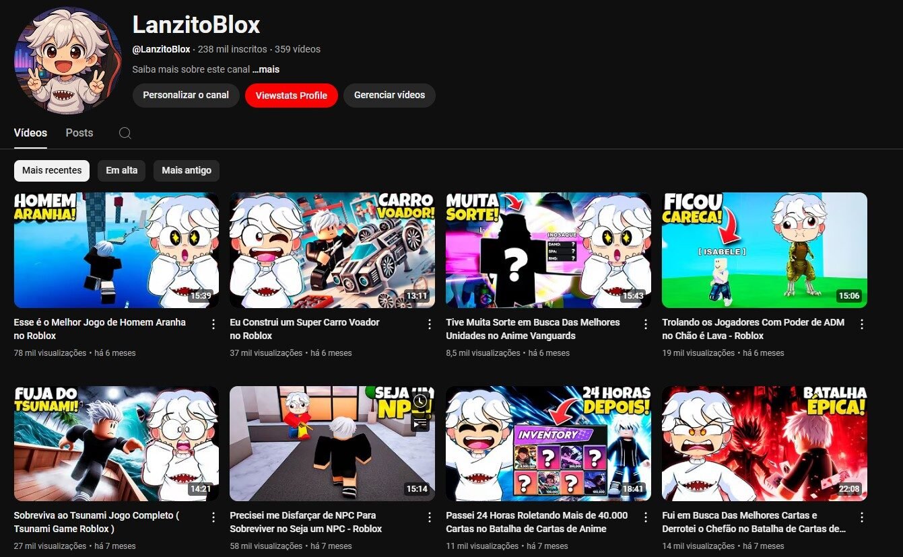Switch to the Posts tab
The height and width of the screenshot is (557, 903).
click(x=79, y=133)
